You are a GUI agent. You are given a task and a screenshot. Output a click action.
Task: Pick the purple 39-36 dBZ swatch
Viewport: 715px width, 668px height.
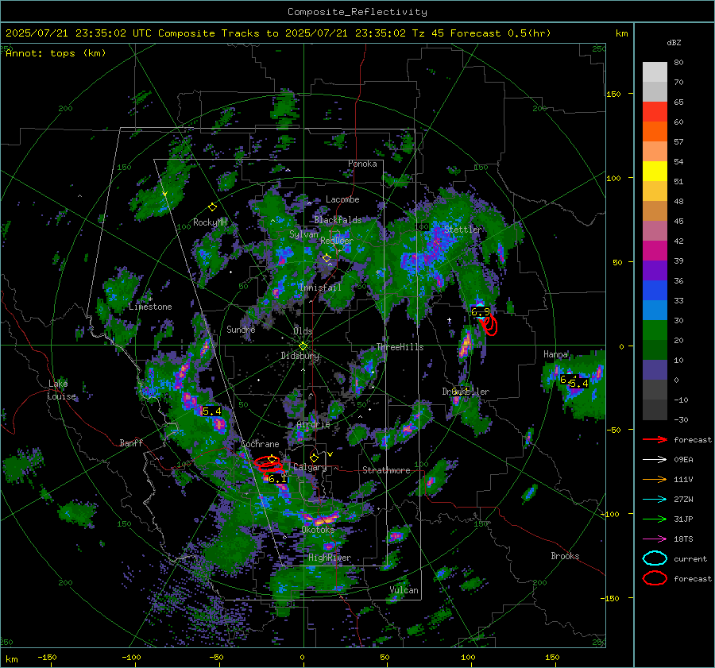[x=655, y=271]
